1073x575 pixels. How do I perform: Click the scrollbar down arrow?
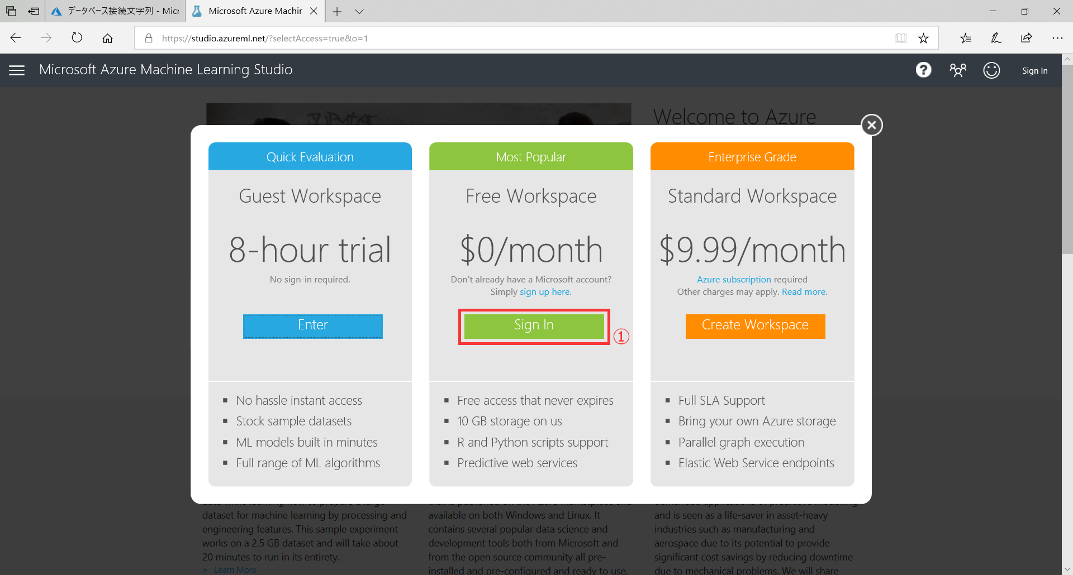[x=1067, y=569]
